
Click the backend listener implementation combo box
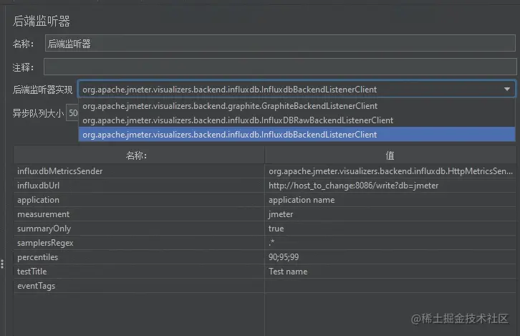pos(297,89)
